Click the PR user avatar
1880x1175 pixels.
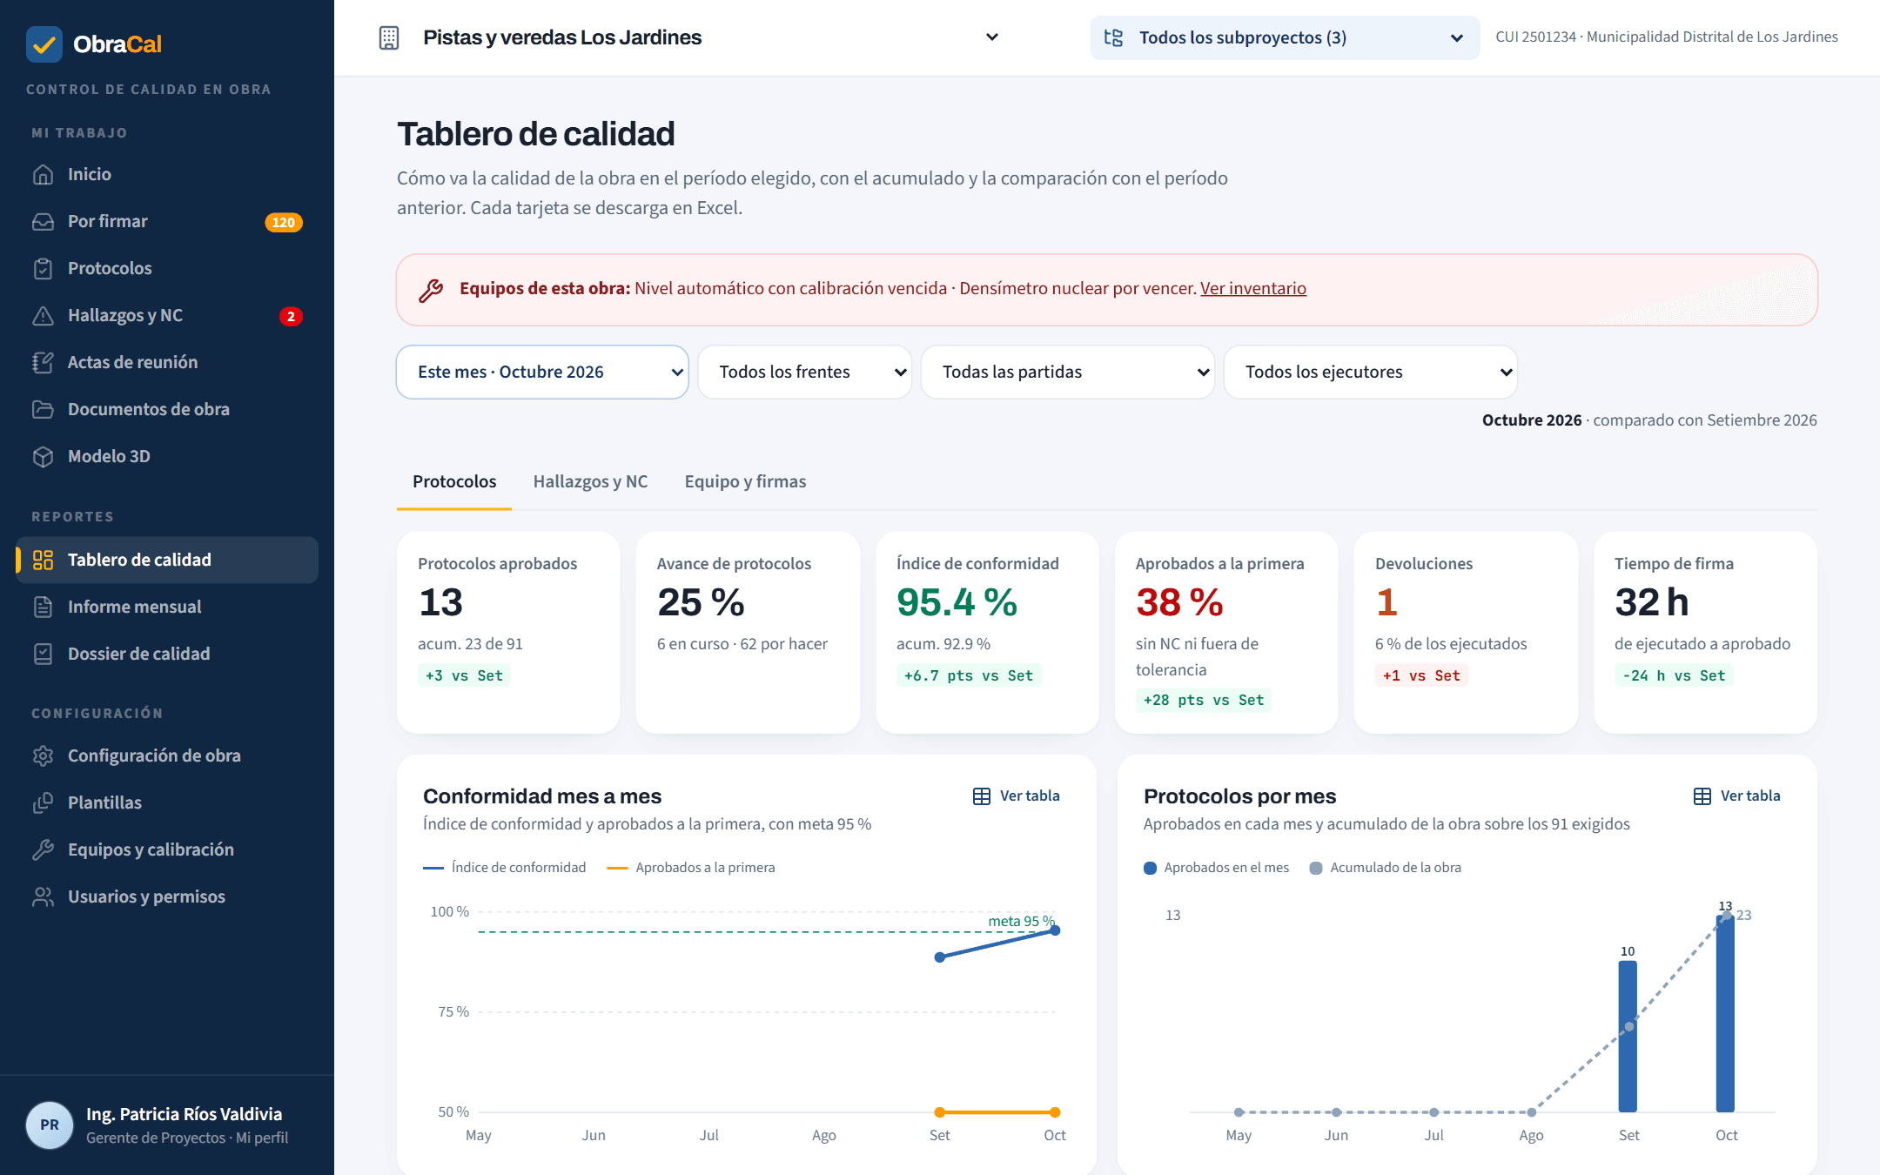50,1125
